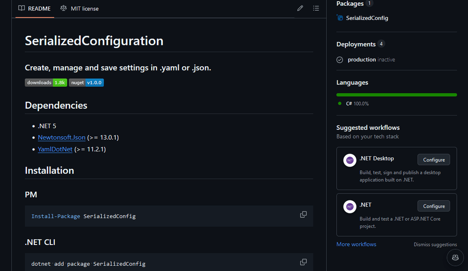Open the Copilot icon in the corner
The height and width of the screenshot is (271, 468).
coord(455,258)
